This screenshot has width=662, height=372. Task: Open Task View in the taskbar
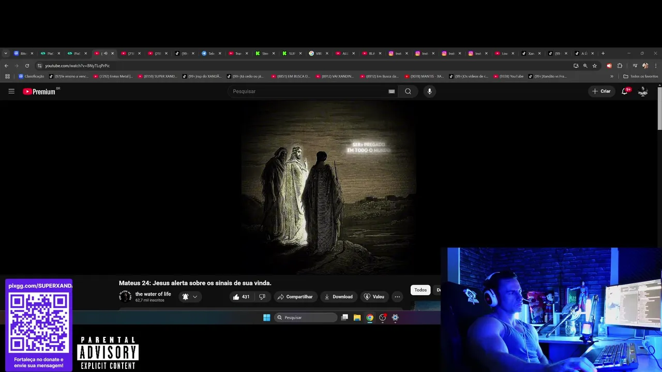coord(344,318)
